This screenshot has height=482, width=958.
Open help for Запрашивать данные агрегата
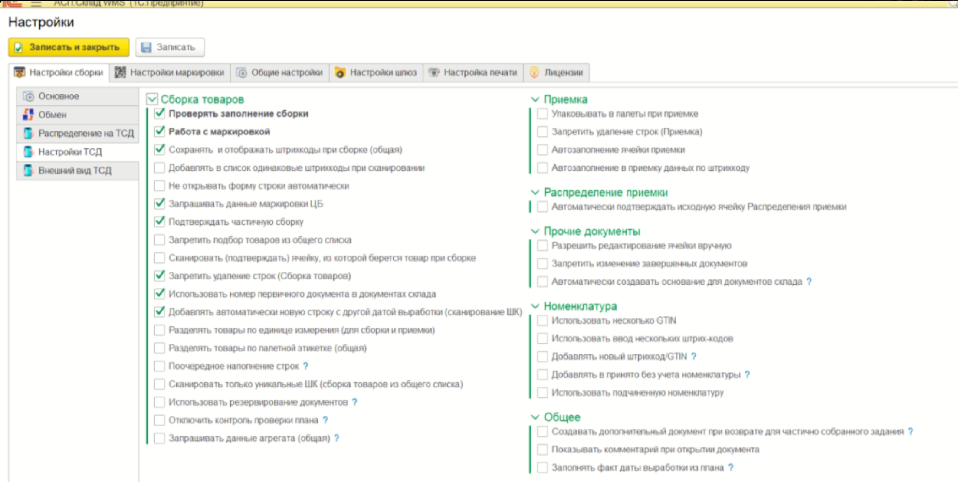[337, 438]
